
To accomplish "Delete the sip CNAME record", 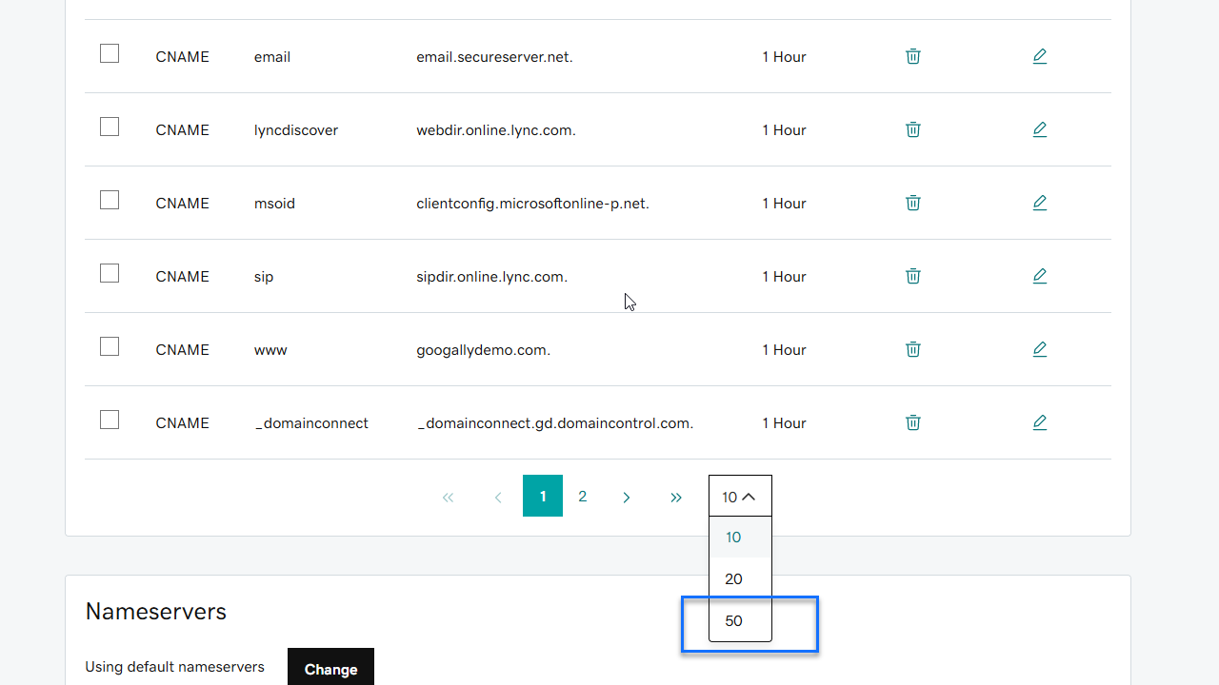I will 912,276.
